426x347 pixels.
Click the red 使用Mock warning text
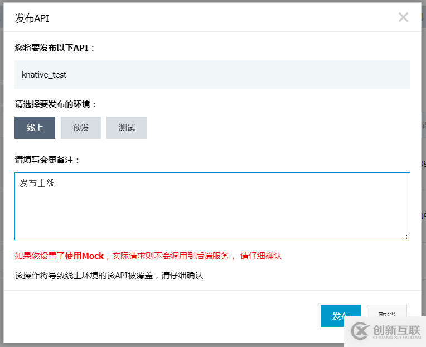[x=148, y=256]
